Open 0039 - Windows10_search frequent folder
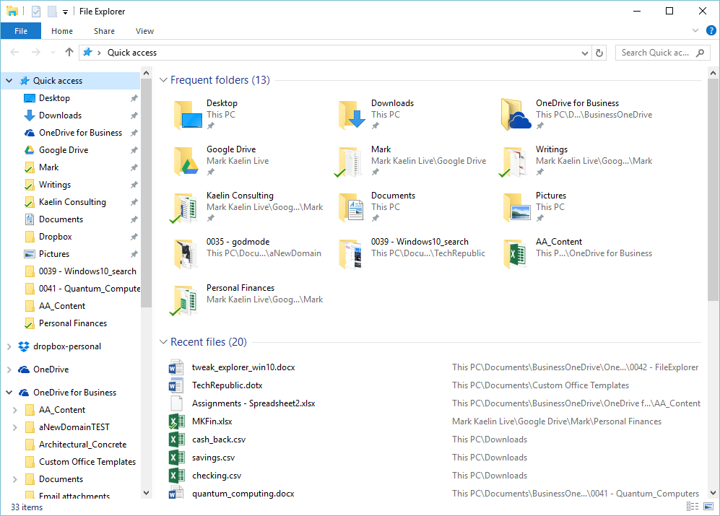 click(412, 254)
